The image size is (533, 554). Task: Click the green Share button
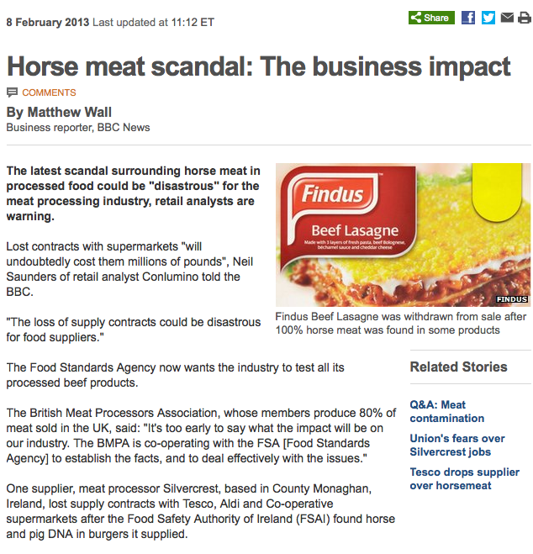[x=431, y=18]
